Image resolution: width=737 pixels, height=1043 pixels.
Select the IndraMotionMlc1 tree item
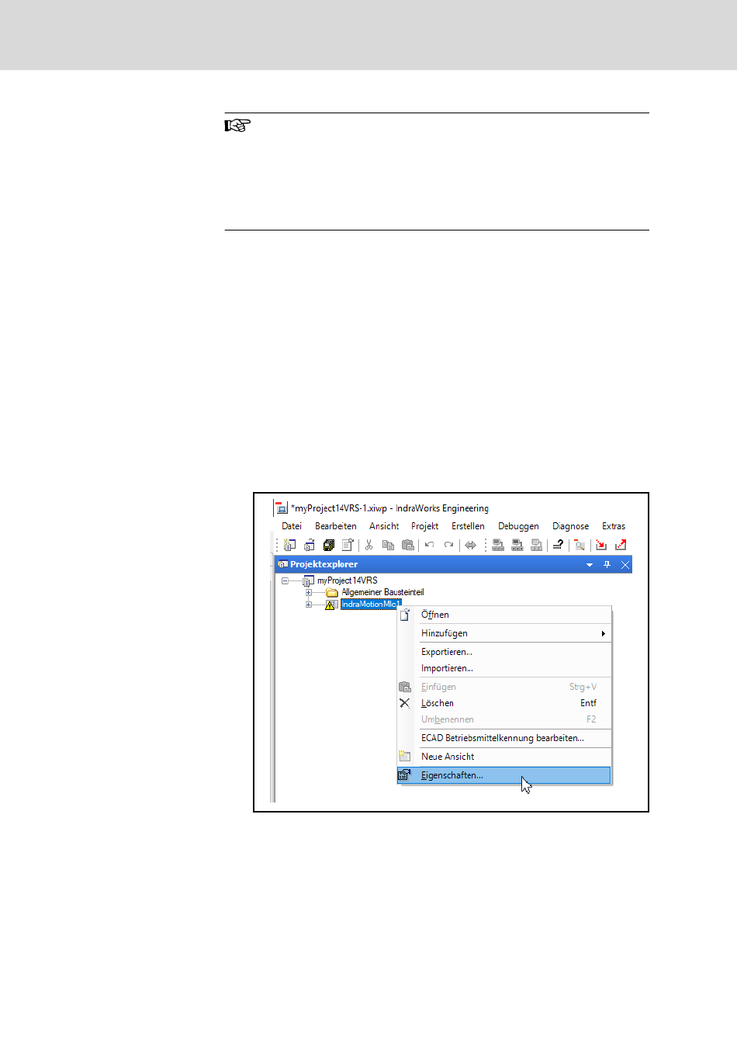tap(371, 605)
